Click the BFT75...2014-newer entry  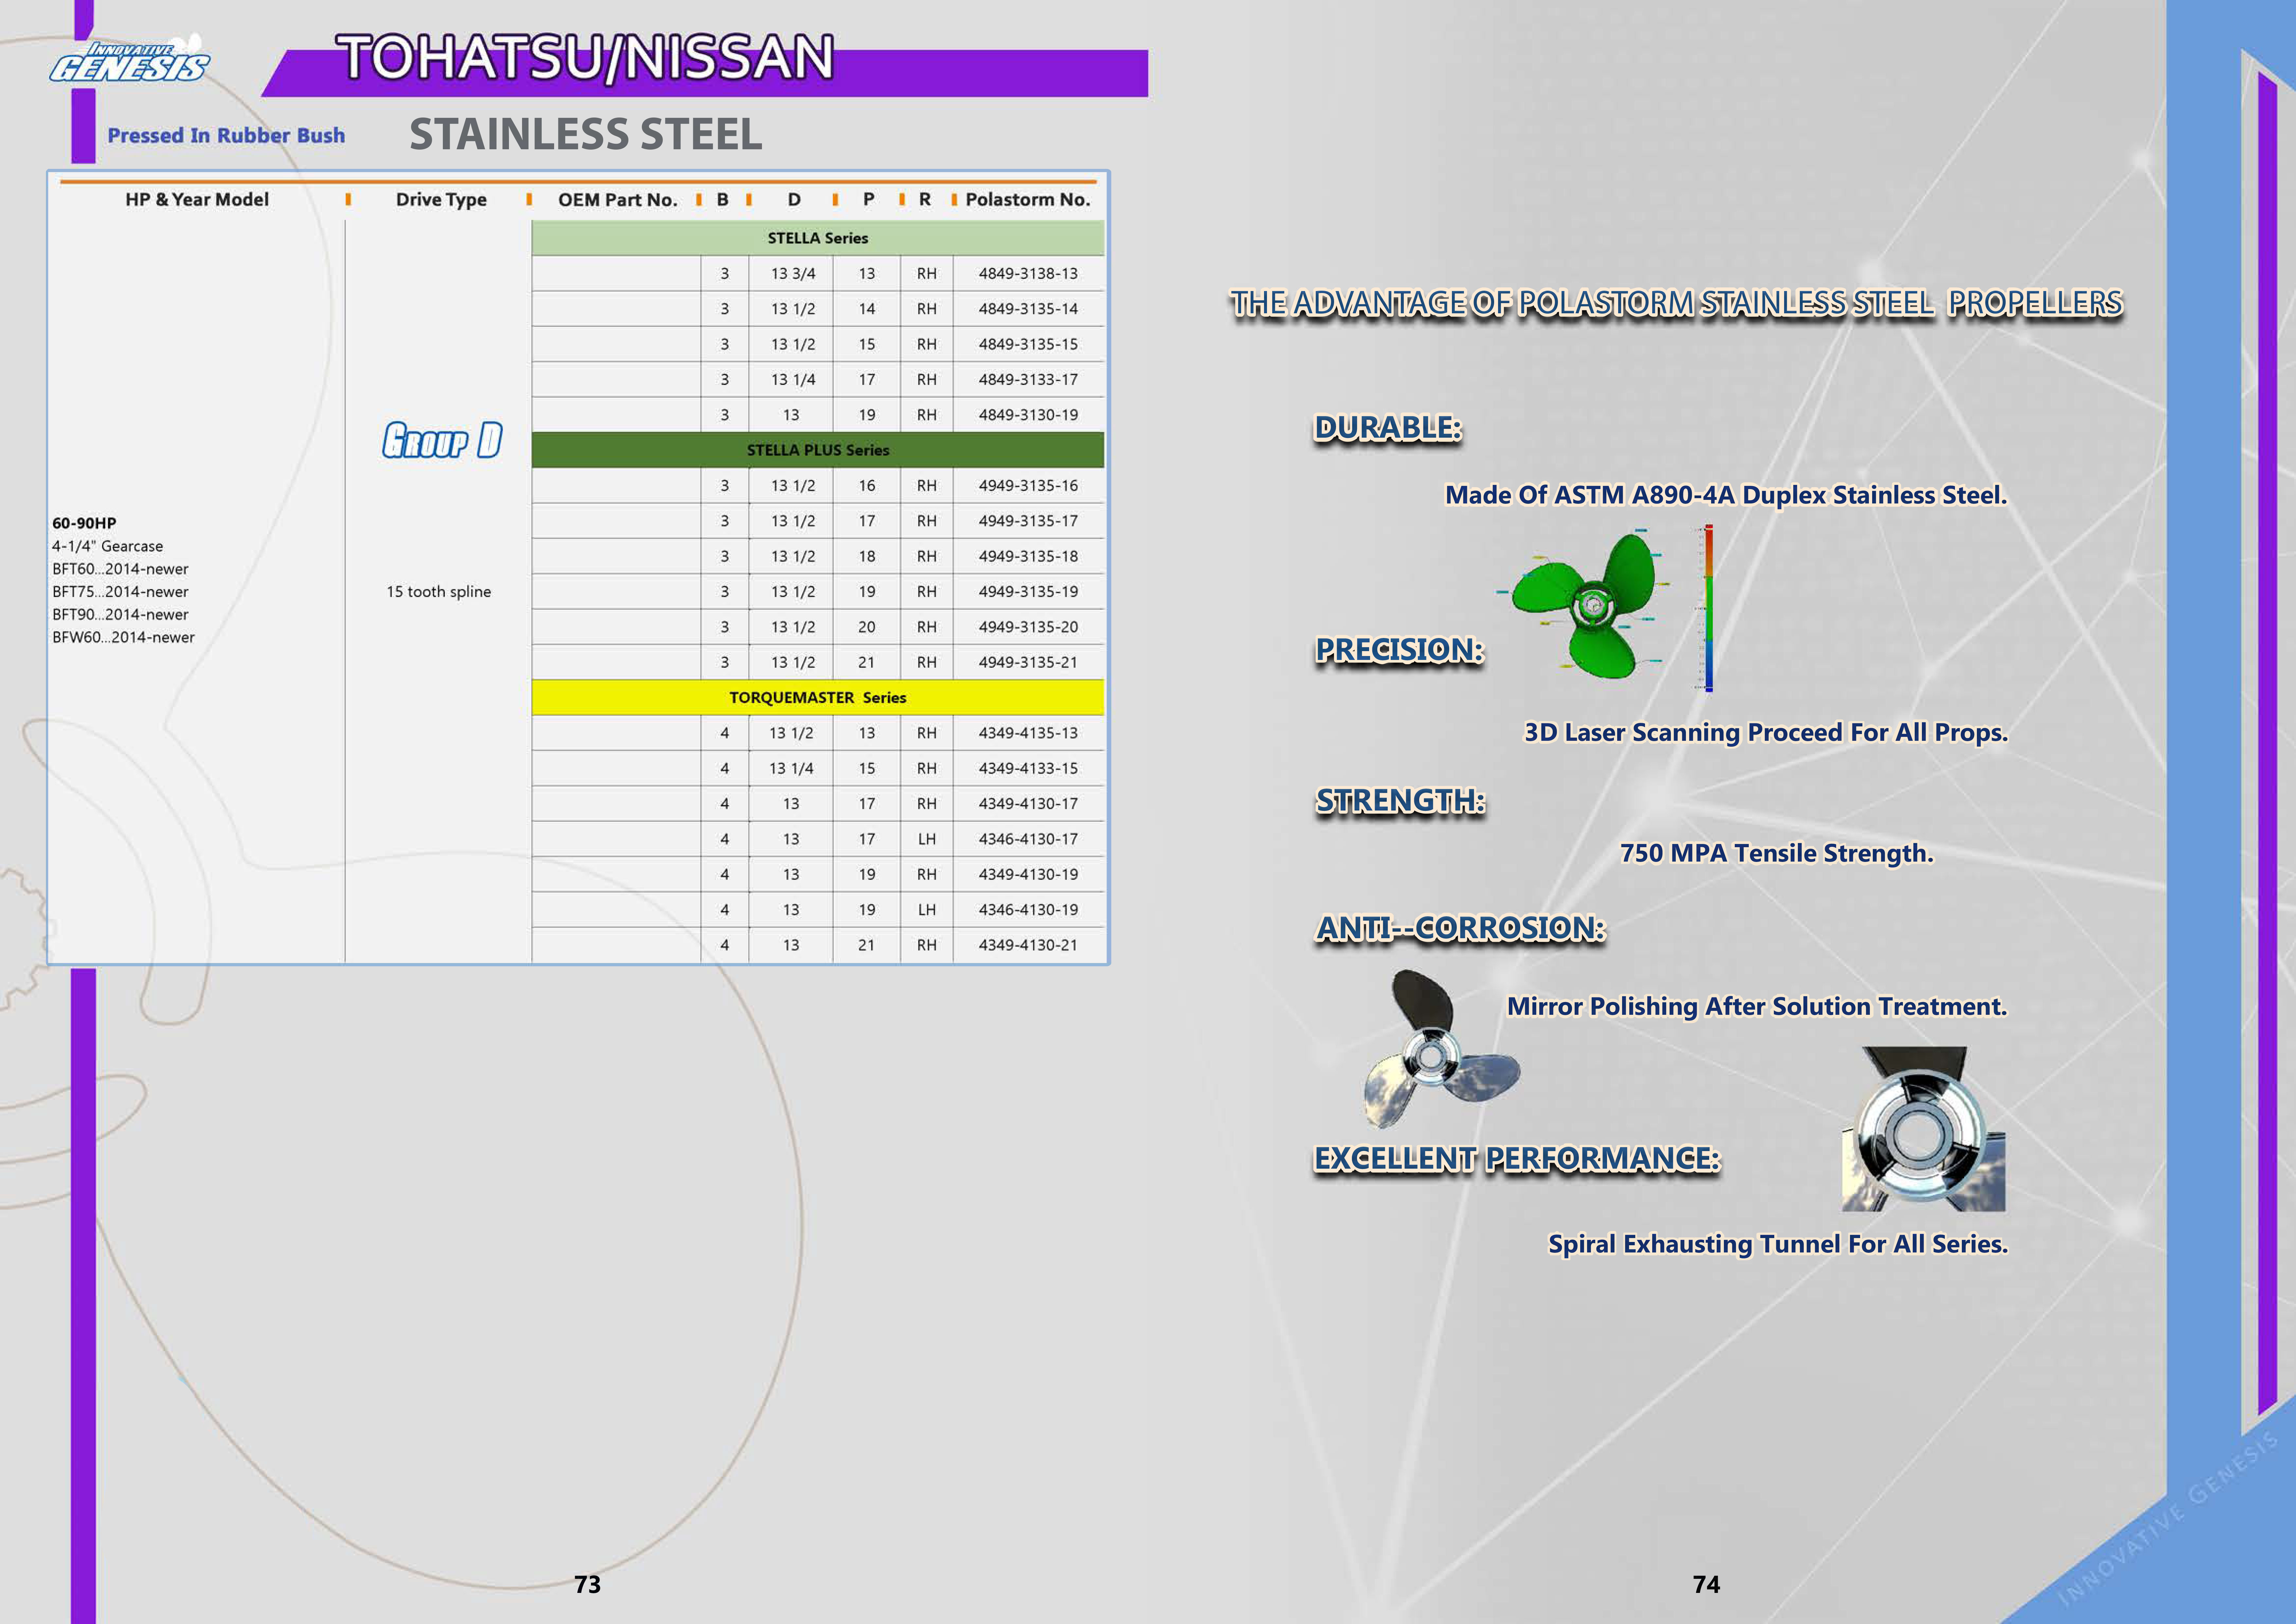(120, 592)
